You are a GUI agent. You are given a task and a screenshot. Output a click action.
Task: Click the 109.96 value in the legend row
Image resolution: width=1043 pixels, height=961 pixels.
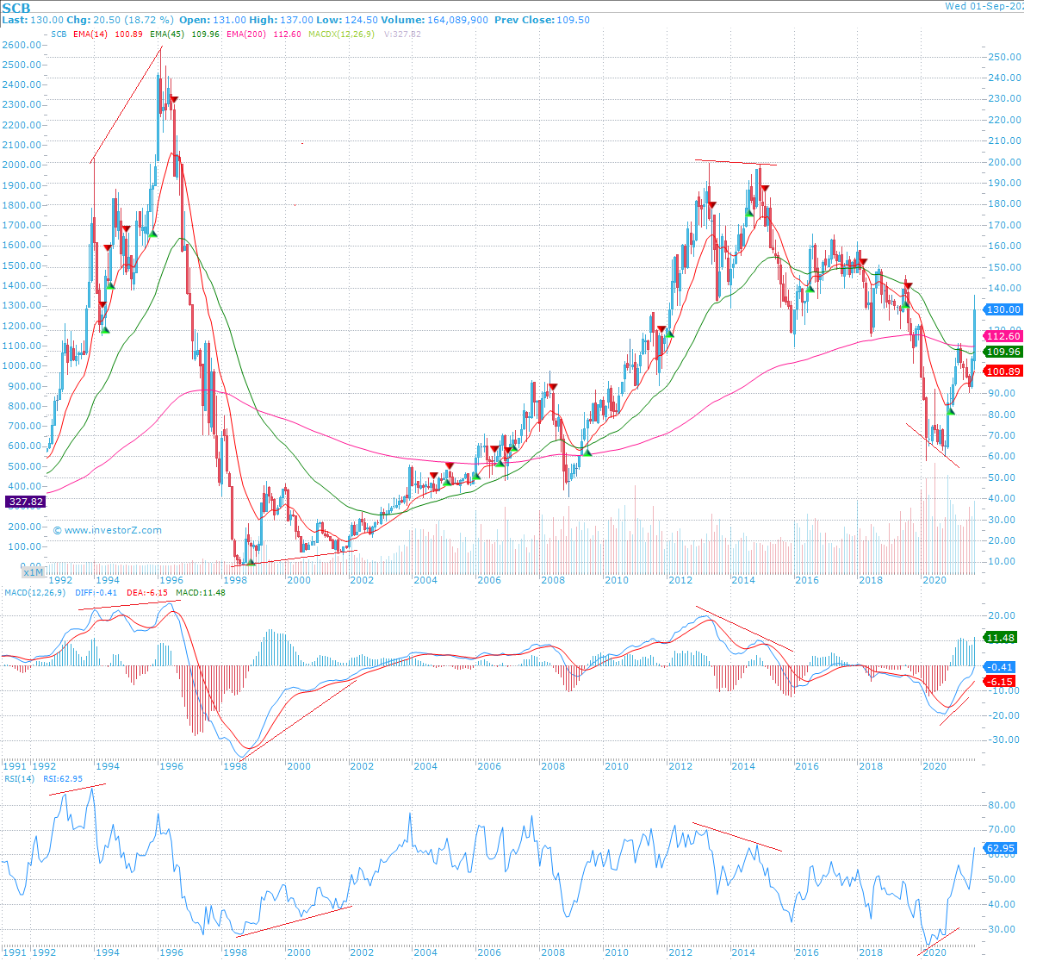206,34
